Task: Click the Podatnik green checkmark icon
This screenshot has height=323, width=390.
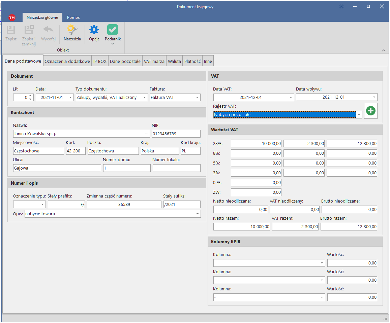Action: pyautogui.click(x=113, y=30)
